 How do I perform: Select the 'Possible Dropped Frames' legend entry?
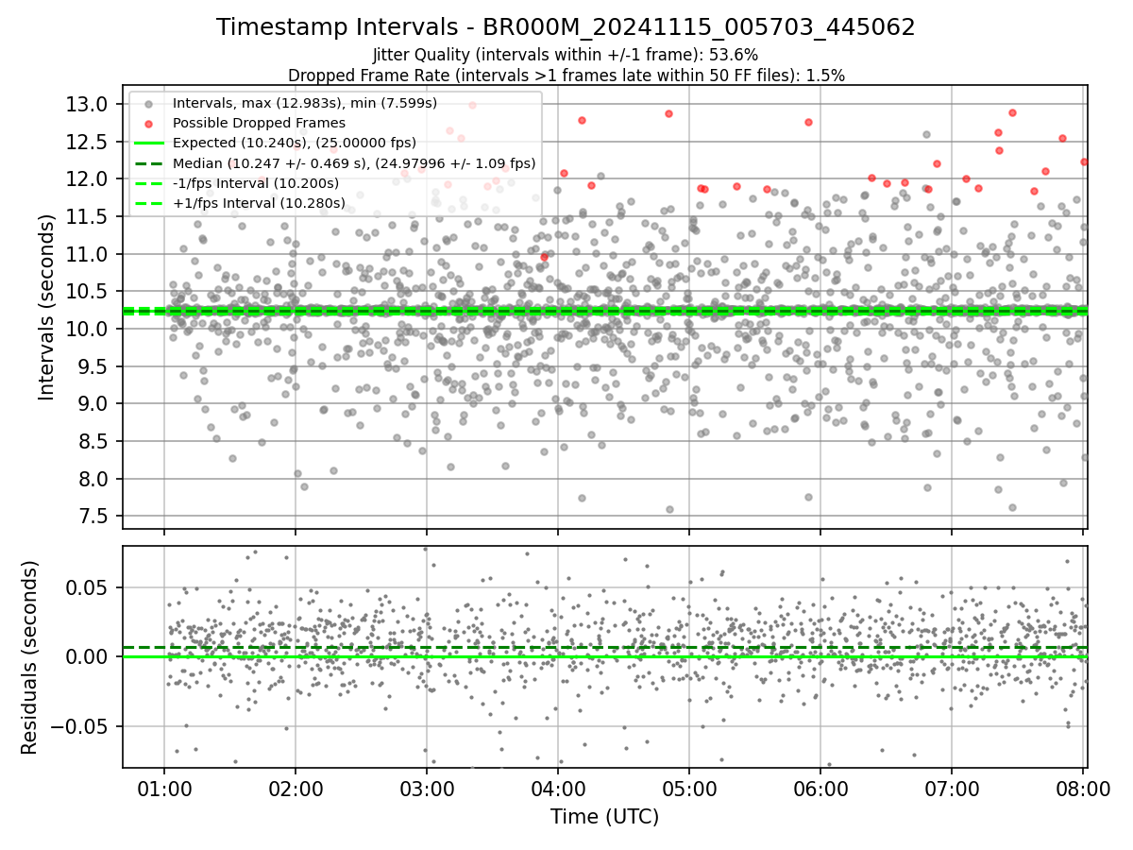click(259, 123)
